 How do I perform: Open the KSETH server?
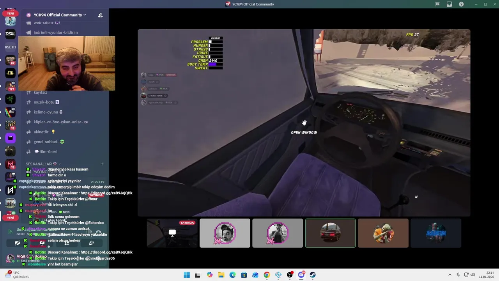click(11, 47)
